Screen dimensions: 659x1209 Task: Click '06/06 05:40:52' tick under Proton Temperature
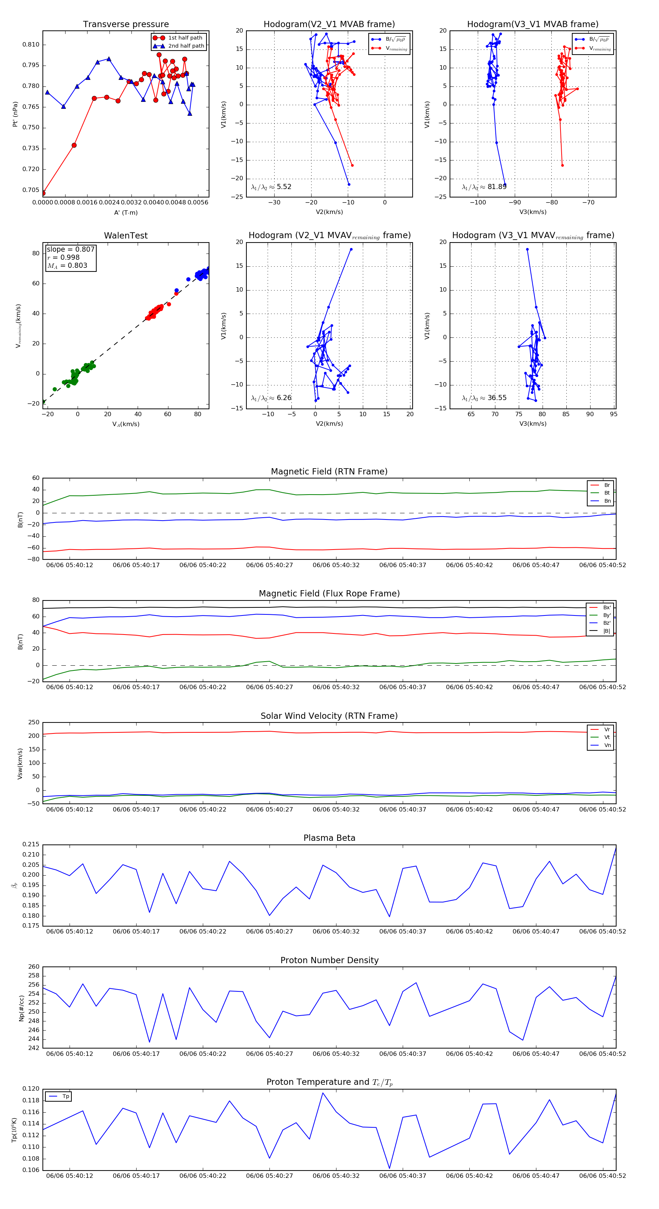(x=602, y=1175)
